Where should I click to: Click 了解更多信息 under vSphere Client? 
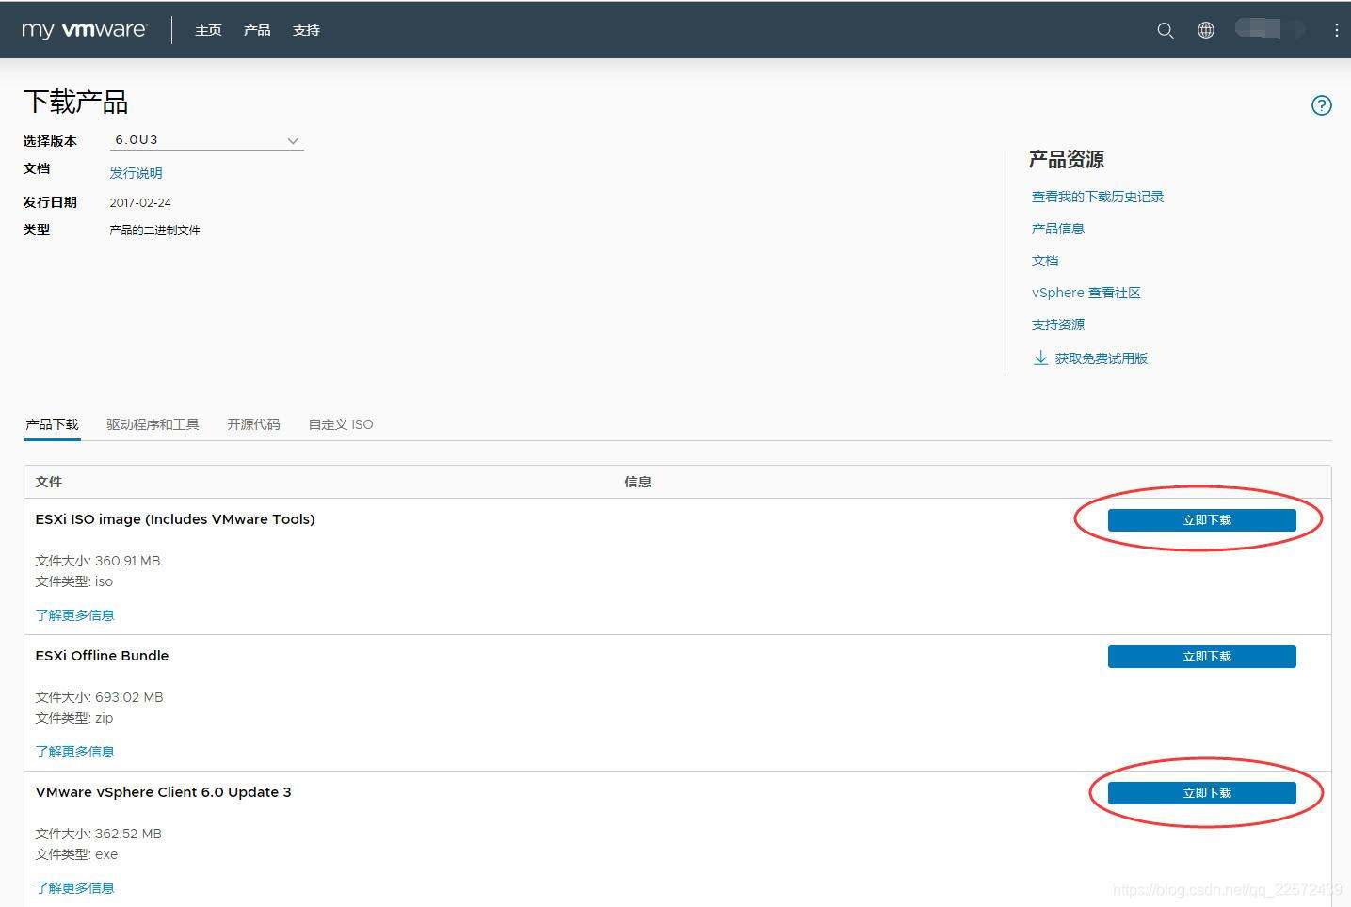[x=74, y=888]
